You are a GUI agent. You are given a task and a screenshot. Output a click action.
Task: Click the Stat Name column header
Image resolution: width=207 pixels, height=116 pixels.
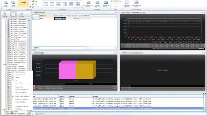click(47, 16)
